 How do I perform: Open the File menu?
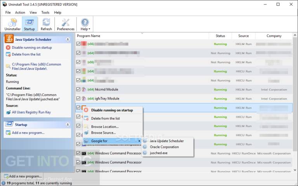(x=8, y=12)
